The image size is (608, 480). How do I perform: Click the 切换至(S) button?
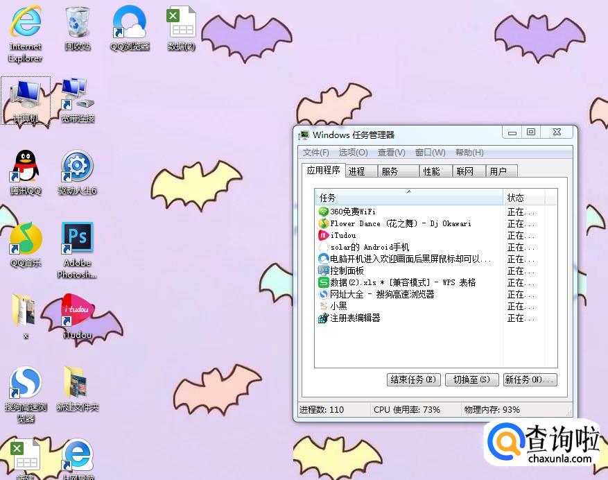pos(471,379)
